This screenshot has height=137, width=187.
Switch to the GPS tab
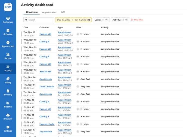point(63,12)
